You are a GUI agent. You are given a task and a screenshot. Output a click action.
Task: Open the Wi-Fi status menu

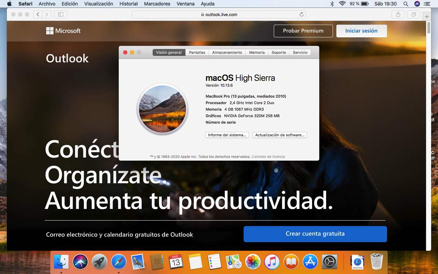(x=342, y=4)
